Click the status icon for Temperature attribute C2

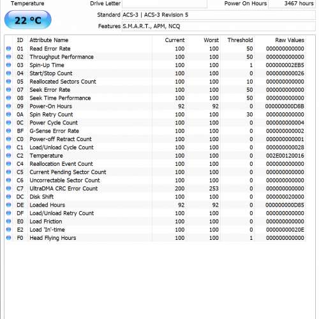(x=8, y=156)
